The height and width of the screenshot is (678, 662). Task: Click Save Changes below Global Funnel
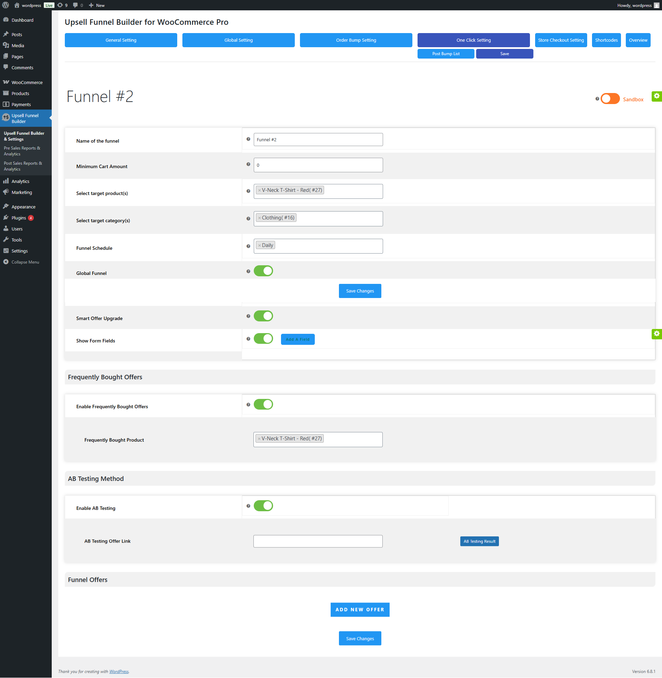[360, 291]
